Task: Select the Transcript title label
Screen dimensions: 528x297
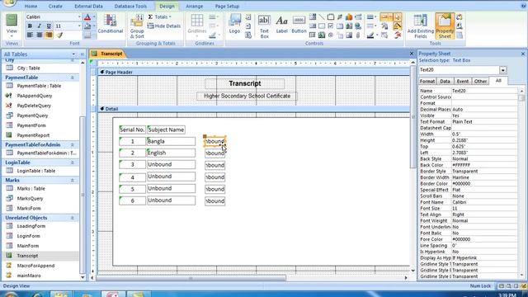Action: (x=245, y=83)
